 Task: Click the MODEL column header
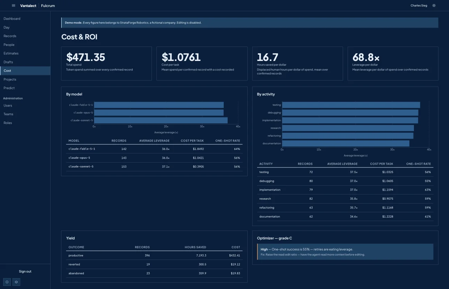[74, 141]
